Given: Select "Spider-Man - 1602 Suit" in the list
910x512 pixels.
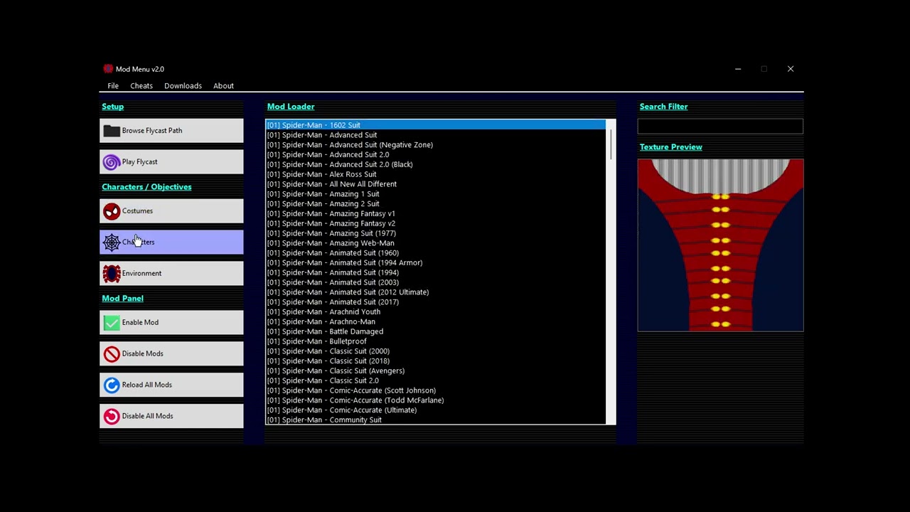Looking at the screenshot, I should pos(436,125).
